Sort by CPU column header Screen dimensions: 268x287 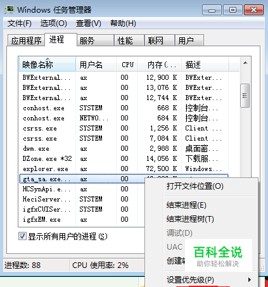[x=127, y=65]
